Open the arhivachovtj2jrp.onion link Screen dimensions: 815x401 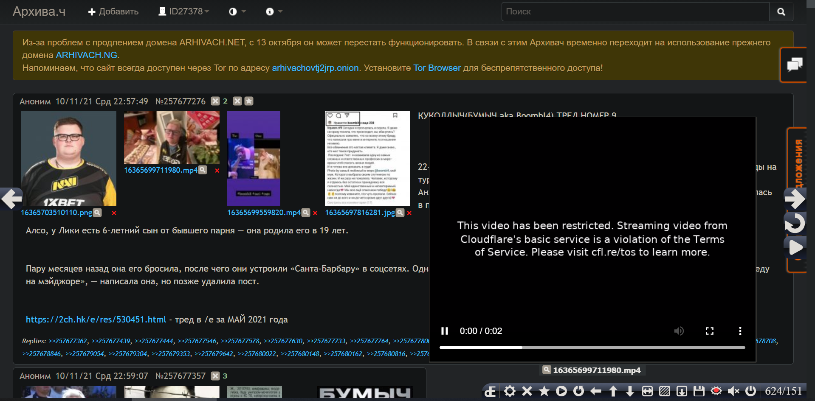(x=315, y=68)
